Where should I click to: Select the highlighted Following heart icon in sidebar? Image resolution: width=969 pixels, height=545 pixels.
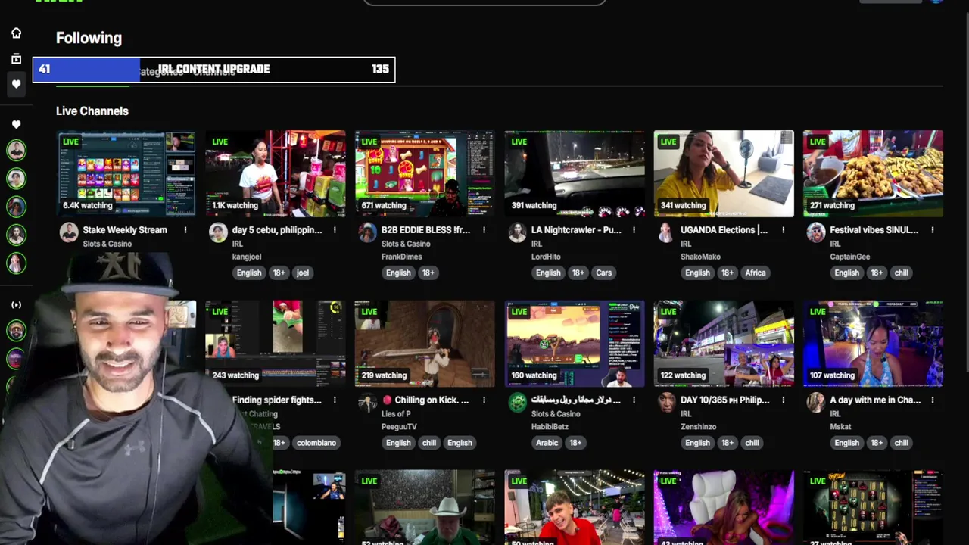click(x=16, y=84)
